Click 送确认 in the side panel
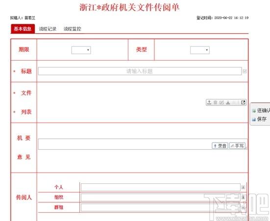This screenshot has width=270, height=221. click(x=263, y=110)
